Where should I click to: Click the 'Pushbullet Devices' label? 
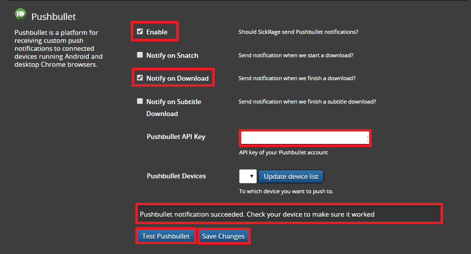tap(176, 176)
